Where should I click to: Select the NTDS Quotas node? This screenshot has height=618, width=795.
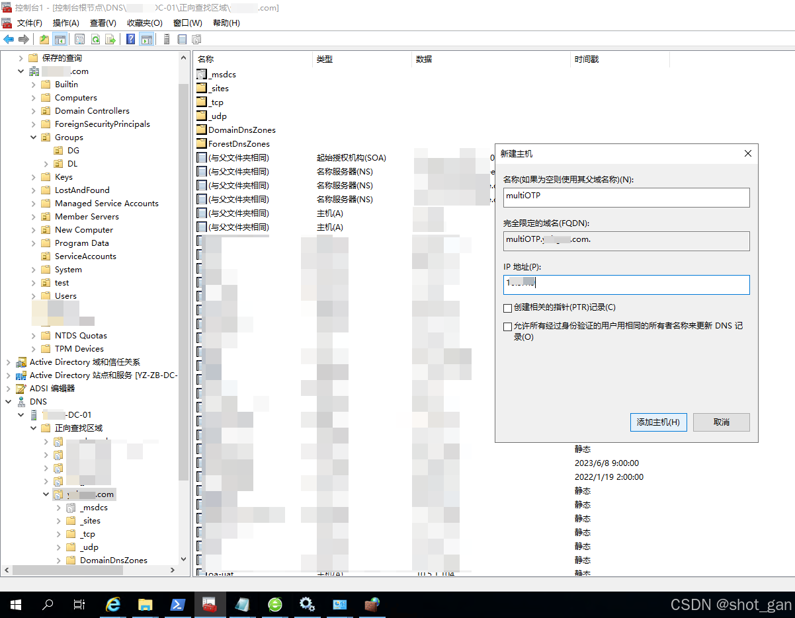point(81,336)
